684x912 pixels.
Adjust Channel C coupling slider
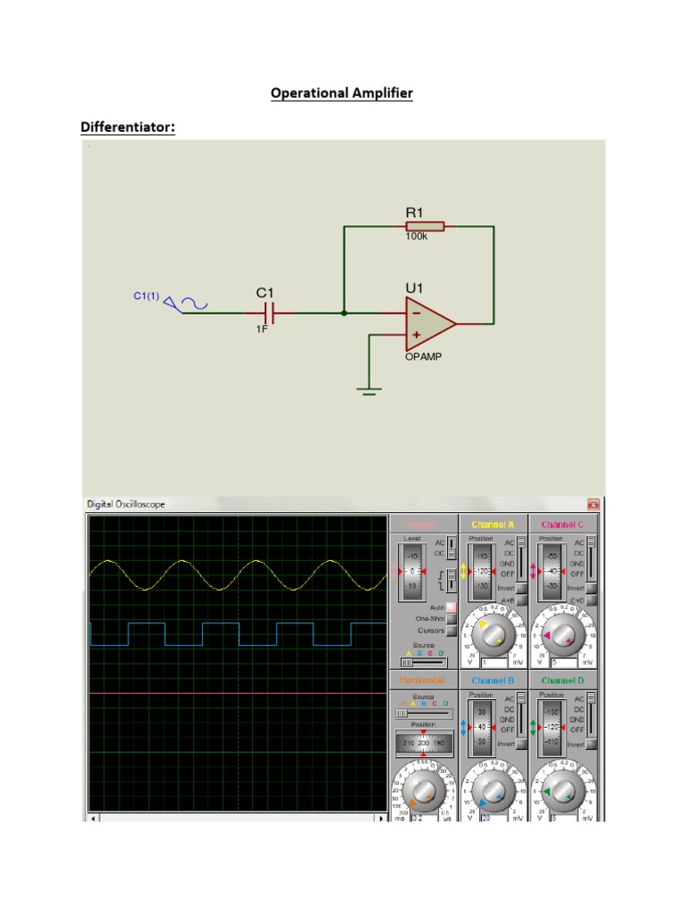(591, 558)
